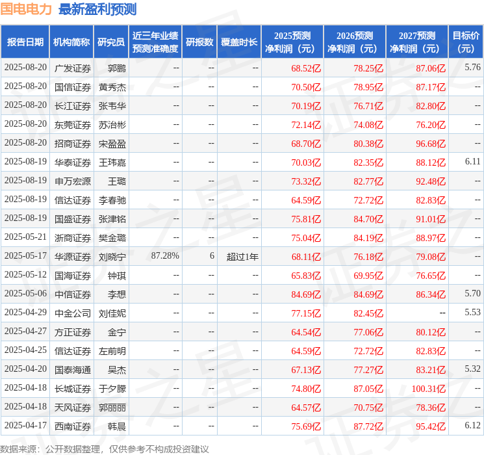Screen dimensions: 484x455
Task: Click date 2025-04-17
Action: pyautogui.click(x=25, y=425)
